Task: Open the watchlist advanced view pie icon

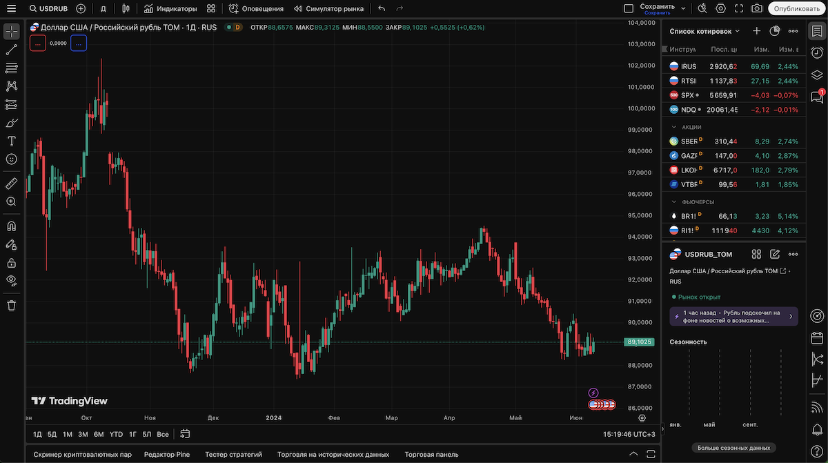Action: [775, 31]
